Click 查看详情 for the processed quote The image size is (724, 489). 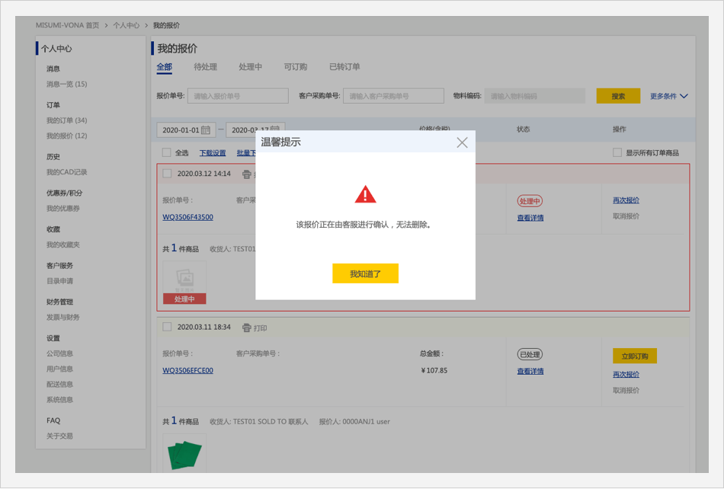click(x=530, y=371)
